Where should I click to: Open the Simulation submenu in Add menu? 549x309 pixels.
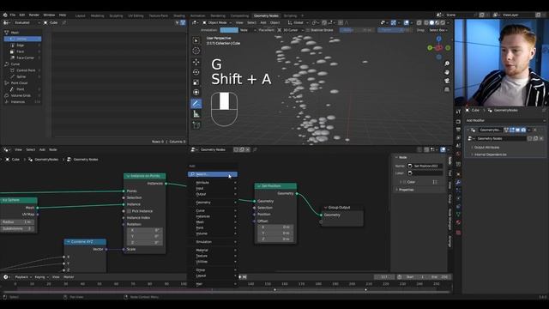[214, 242]
